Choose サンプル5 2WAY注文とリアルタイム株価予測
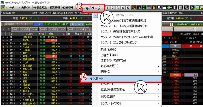Viewport: 203px width, 107px height. coord(127,37)
